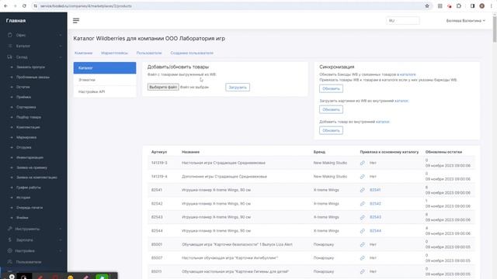
Task: Click link icon in row 85001
Action: coord(363,245)
